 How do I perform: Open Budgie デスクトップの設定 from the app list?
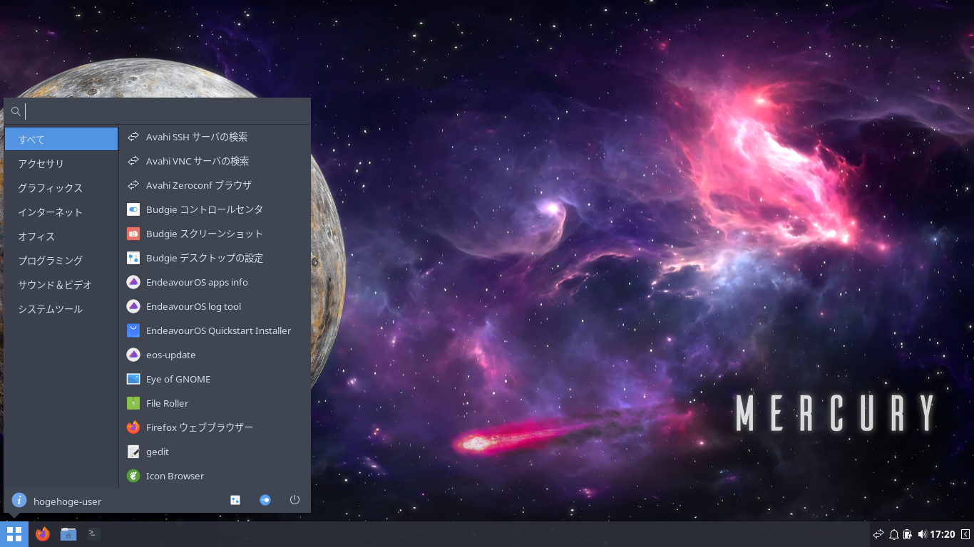[215, 258]
